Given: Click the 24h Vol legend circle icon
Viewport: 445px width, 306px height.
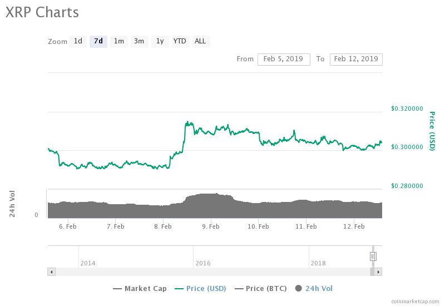Looking at the screenshot, I should pos(298,288).
